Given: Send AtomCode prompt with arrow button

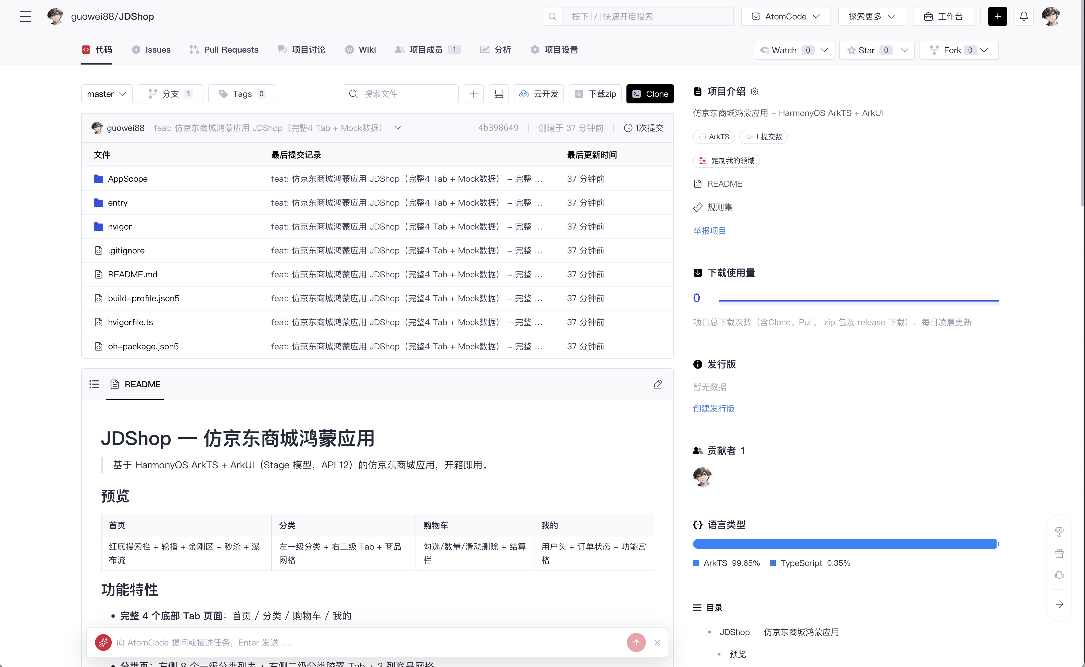Looking at the screenshot, I should coord(636,642).
